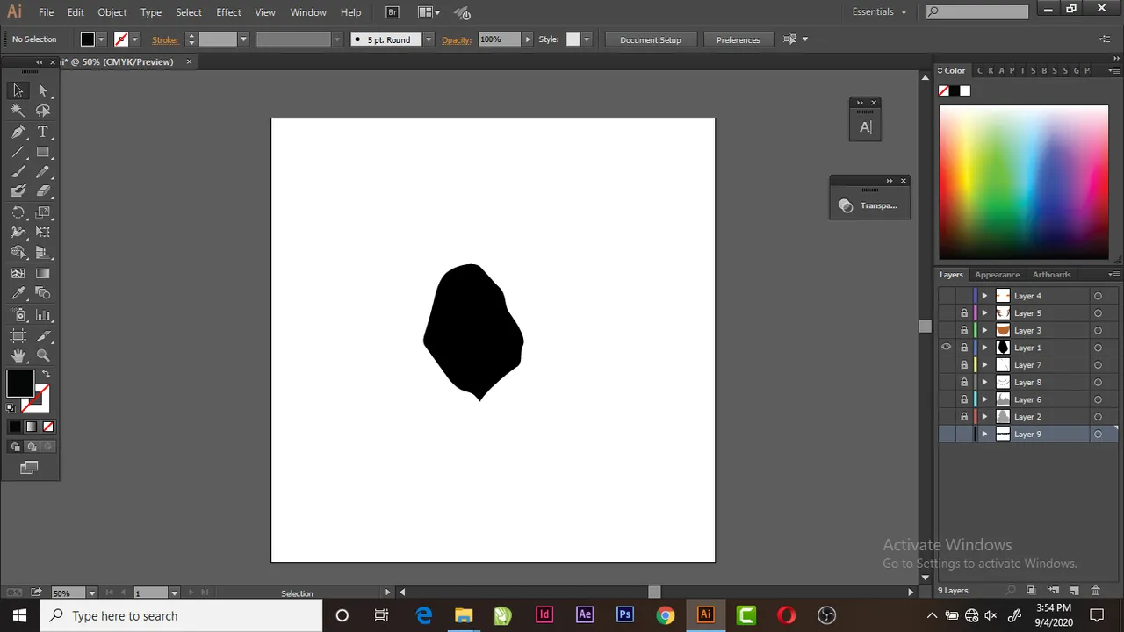Select the Direct Selection tool

43,90
